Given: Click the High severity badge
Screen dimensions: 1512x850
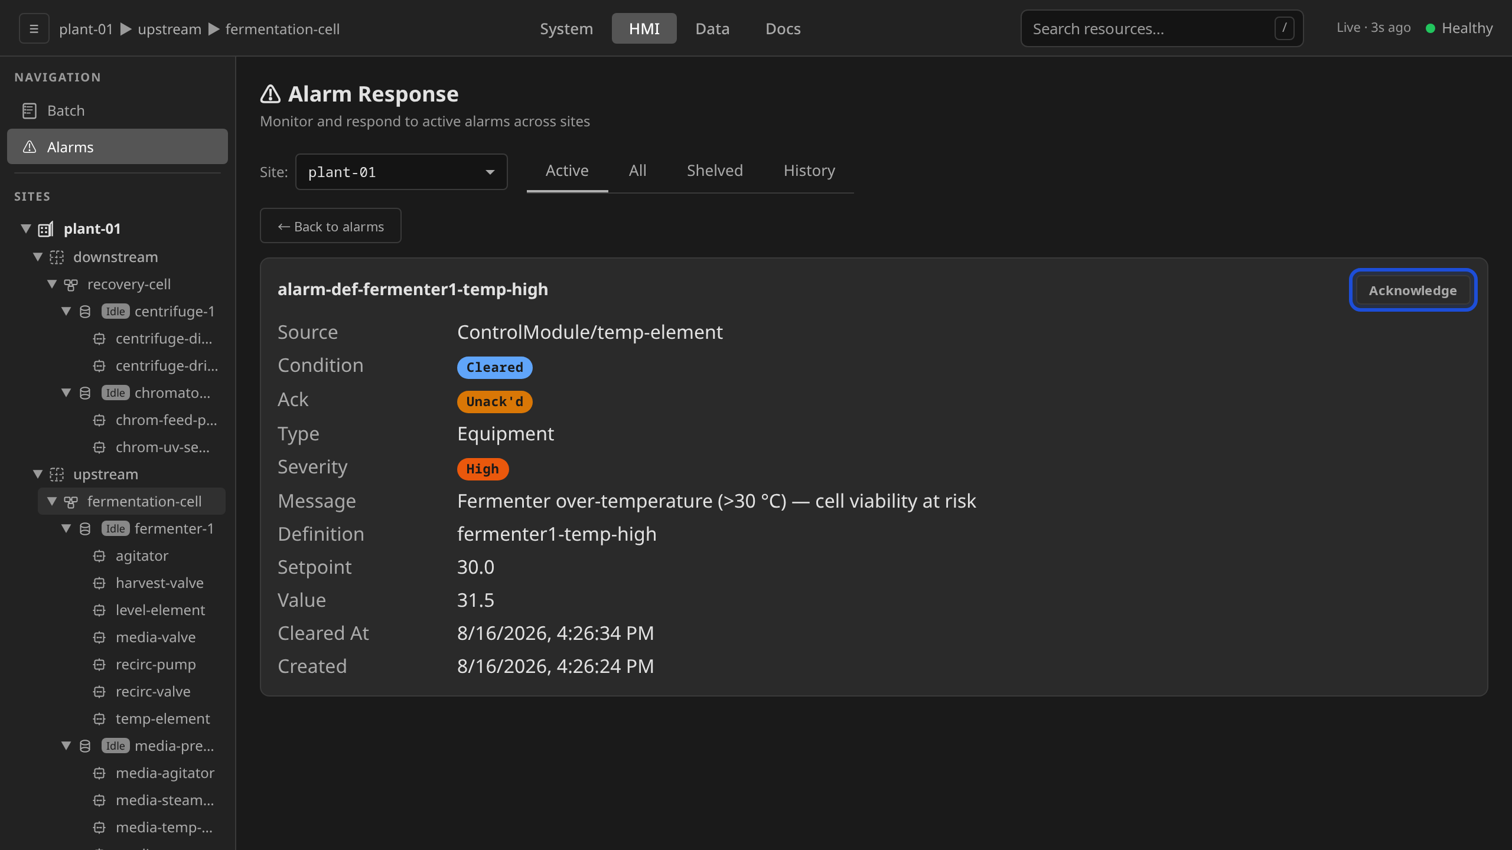Looking at the screenshot, I should (x=483, y=469).
